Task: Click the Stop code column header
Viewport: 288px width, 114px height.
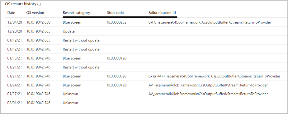Action: pyautogui.click(x=115, y=13)
